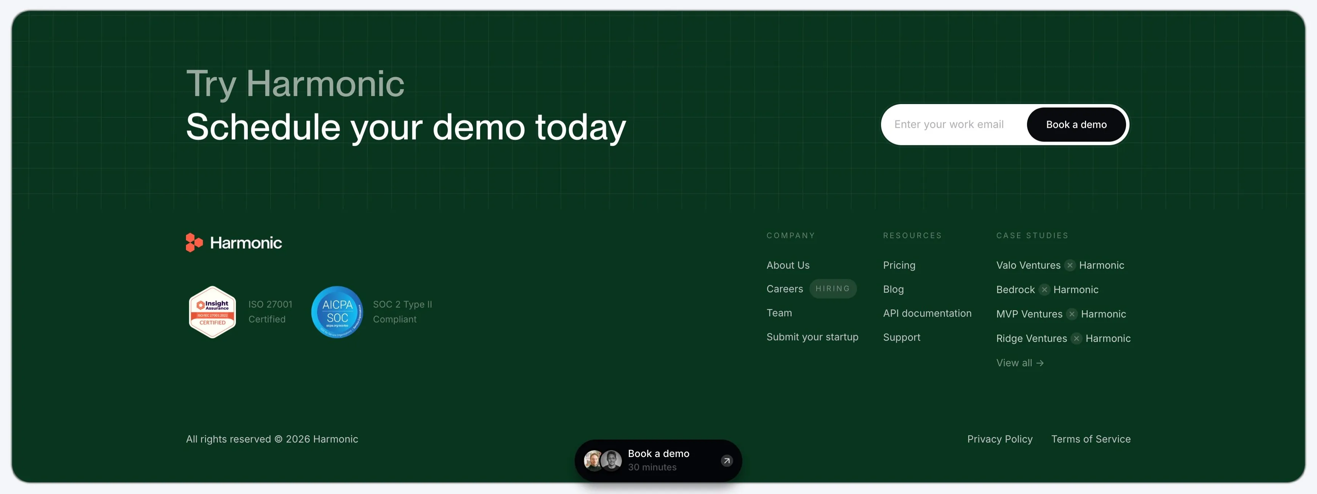Image resolution: width=1317 pixels, height=494 pixels.
Task: Open the Bedrock × Harmonic case study
Action: tap(1047, 290)
